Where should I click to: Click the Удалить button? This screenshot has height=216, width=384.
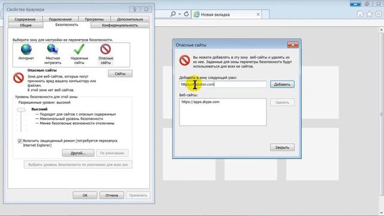tap(282, 103)
